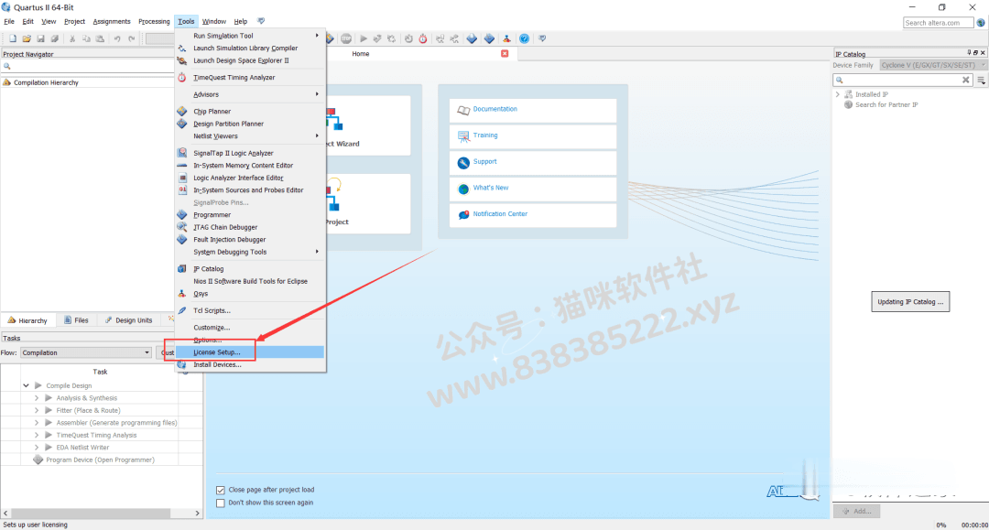This screenshot has height=530, width=989.
Task: Enable 'Don't show this screen again' checkbox
Action: tap(220, 503)
